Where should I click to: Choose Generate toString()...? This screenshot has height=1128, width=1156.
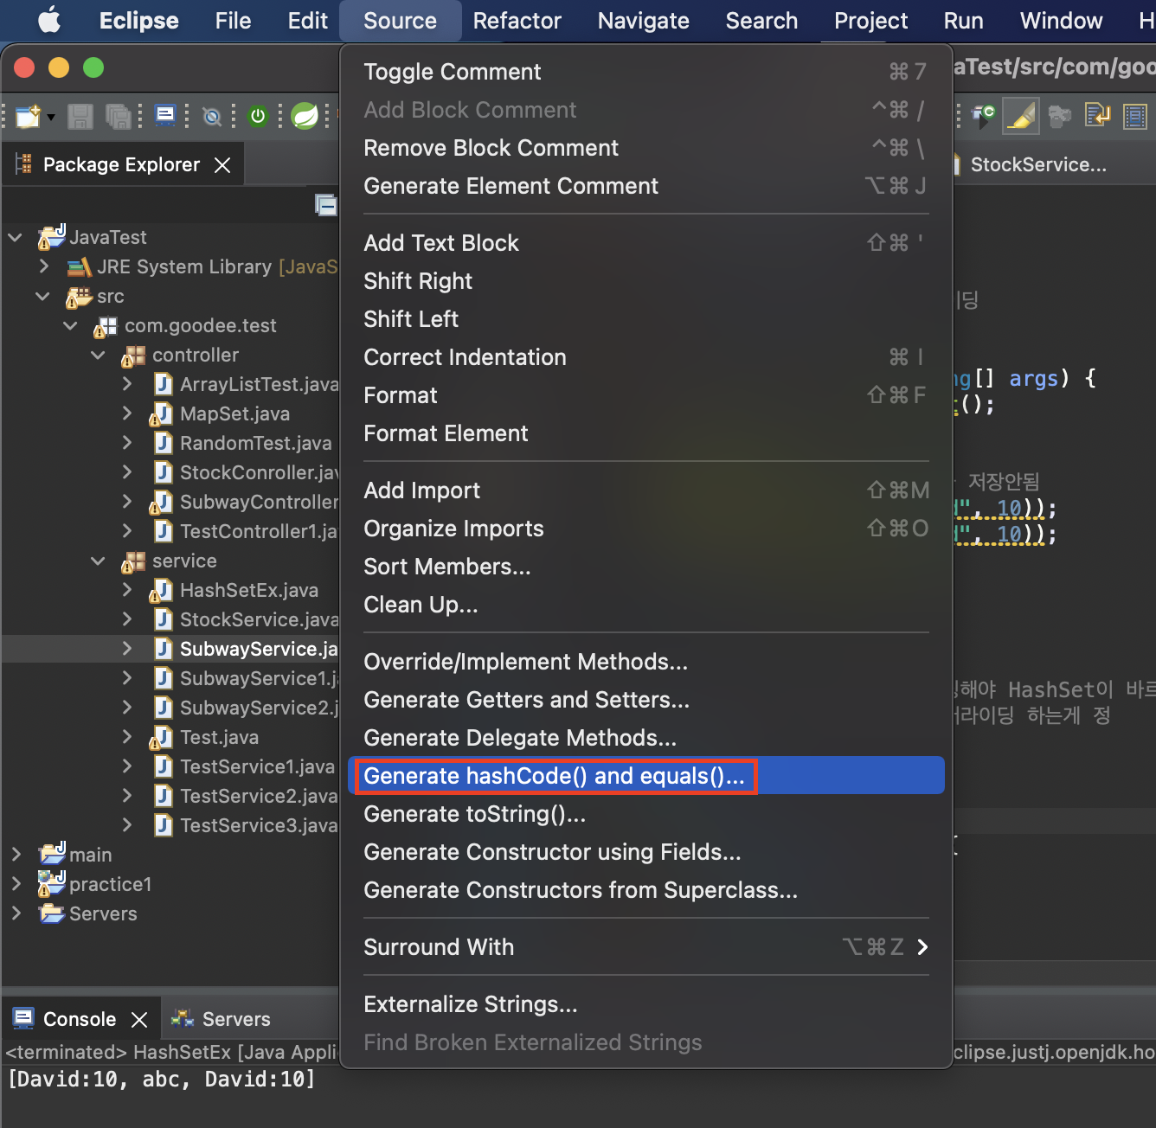pyautogui.click(x=645, y=814)
